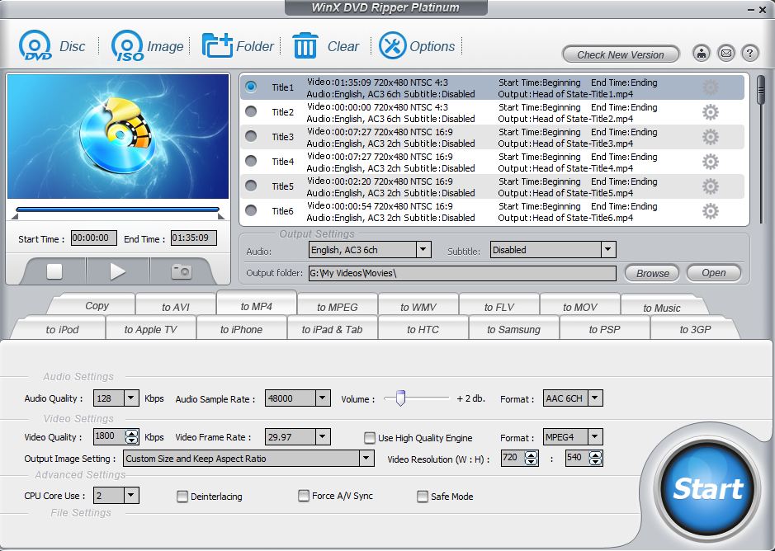Open the to iPad & Tab tab
The height and width of the screenshot is (551, 775).
pyautogui.click(x=332, y=330)
